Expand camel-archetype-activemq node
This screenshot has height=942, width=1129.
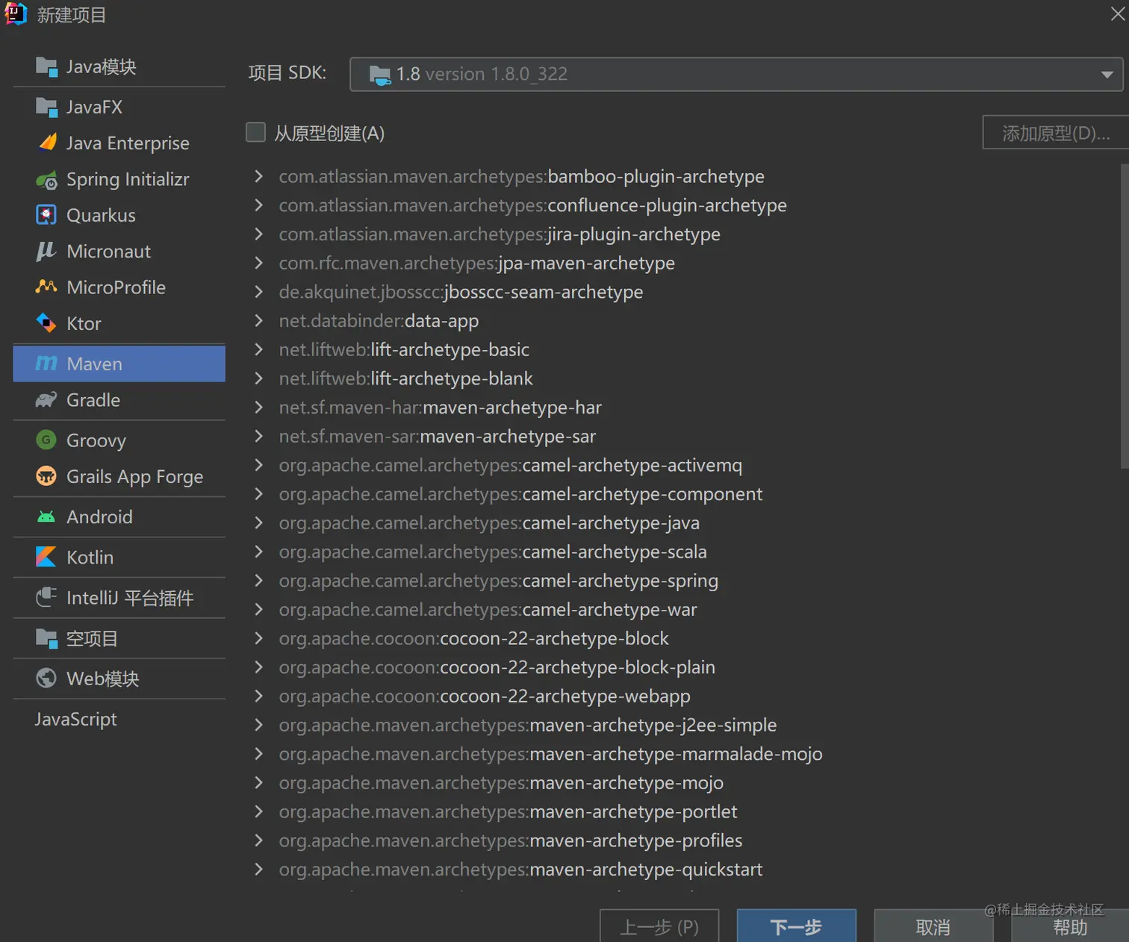258,465
